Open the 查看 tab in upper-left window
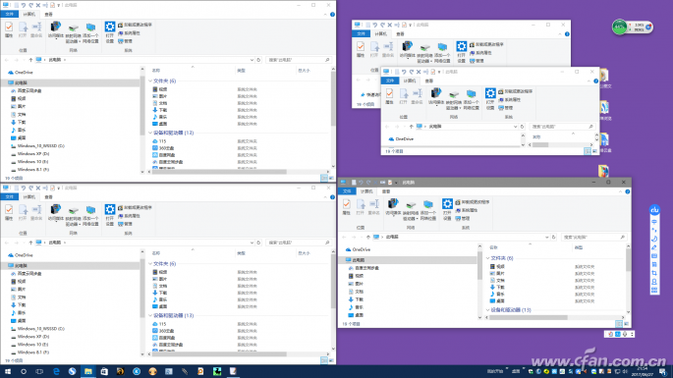Screen dimensions: 673x378 tap(48, 14)
